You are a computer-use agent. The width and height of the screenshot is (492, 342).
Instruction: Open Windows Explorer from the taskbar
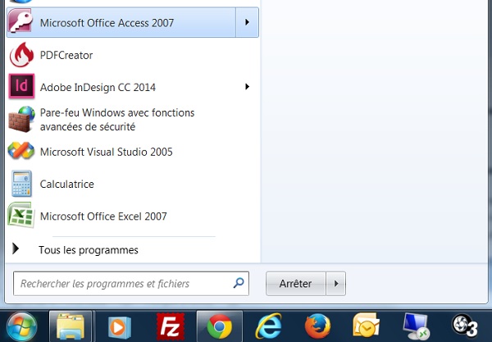coord(71,326)
